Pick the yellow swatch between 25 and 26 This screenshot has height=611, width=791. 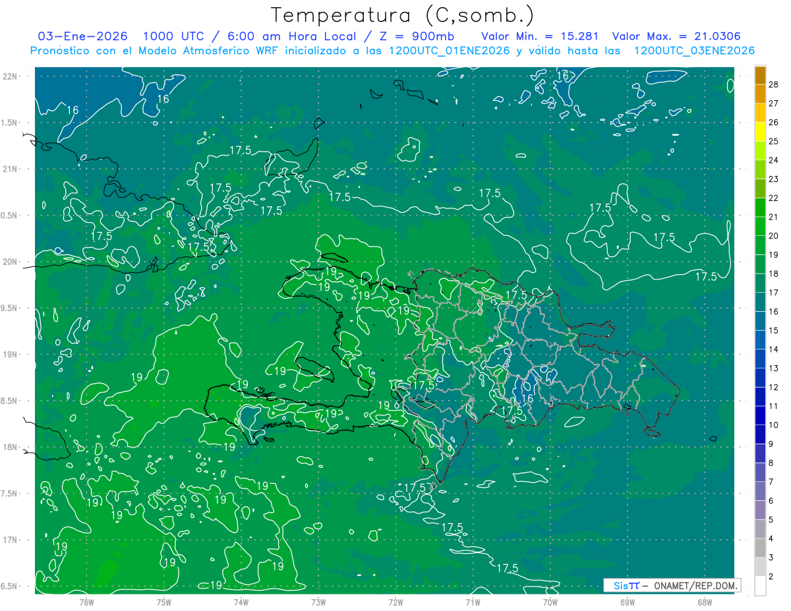click(760, 131)
